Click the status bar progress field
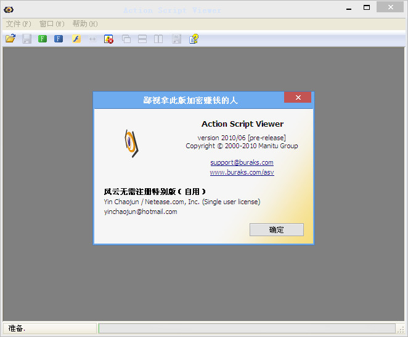Viewport: 408px width, 337px height. [247, 328]
